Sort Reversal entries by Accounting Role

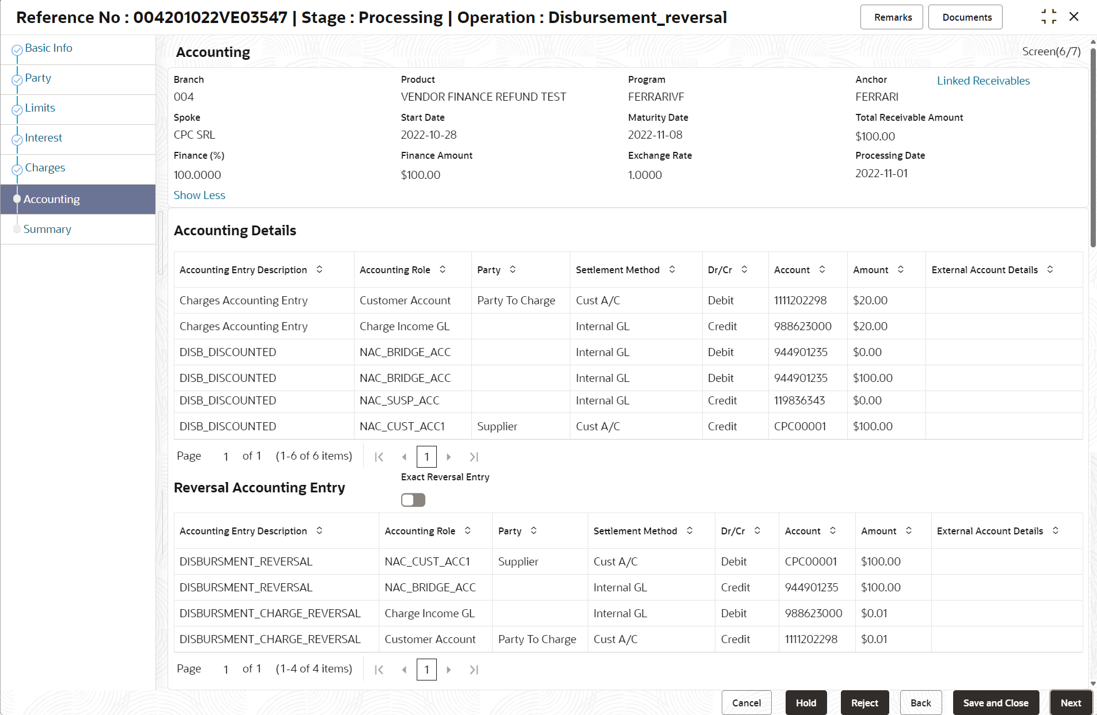coord(468,530)
